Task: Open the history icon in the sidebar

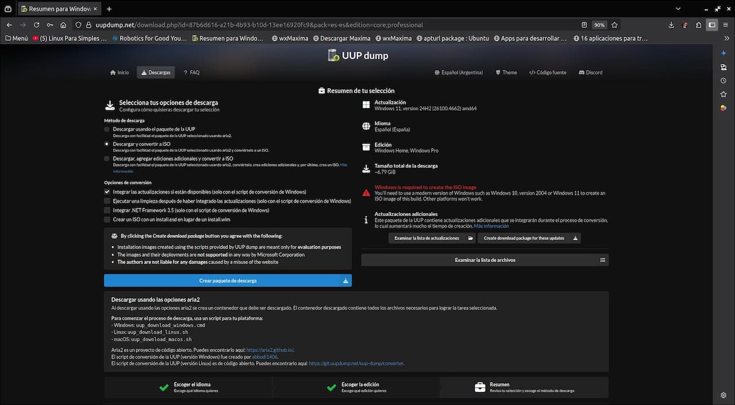Action: pyautogui.click(x=724, y=80)
